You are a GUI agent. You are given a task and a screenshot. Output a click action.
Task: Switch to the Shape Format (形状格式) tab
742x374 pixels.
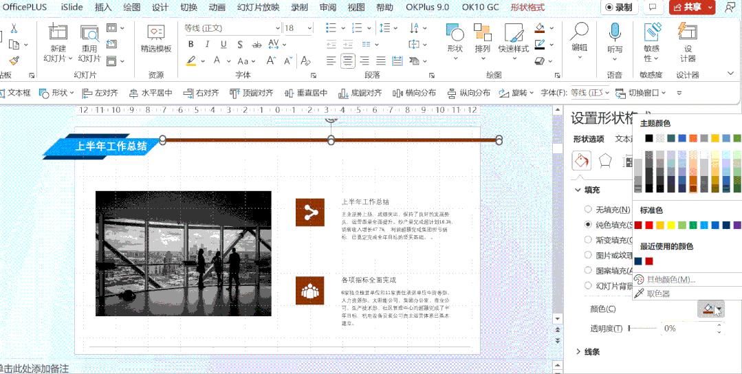[x=527, y=8]
